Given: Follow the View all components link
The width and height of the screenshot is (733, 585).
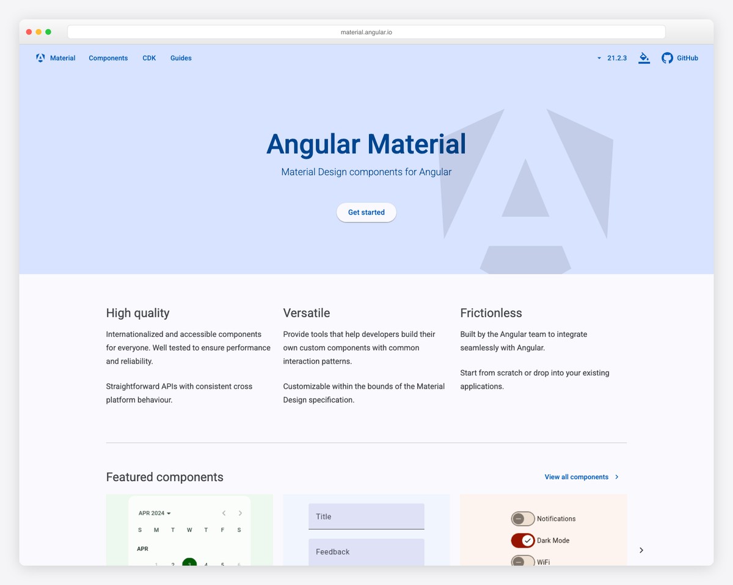Looking at the screenshot, I should [x=575, y=477].
